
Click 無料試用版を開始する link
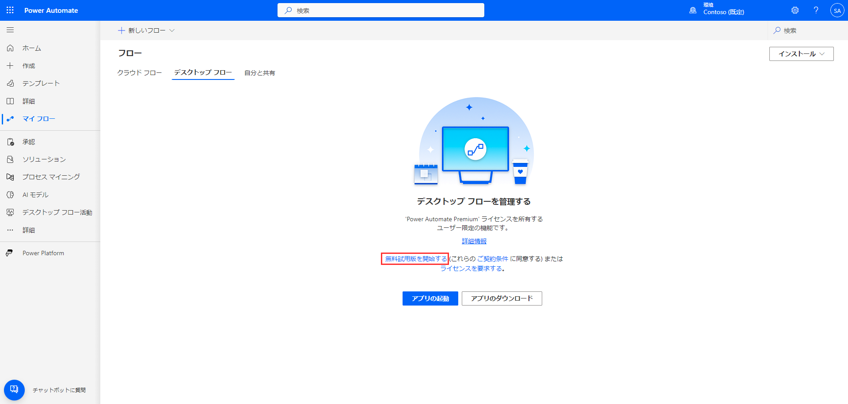[x=416, y=259]
